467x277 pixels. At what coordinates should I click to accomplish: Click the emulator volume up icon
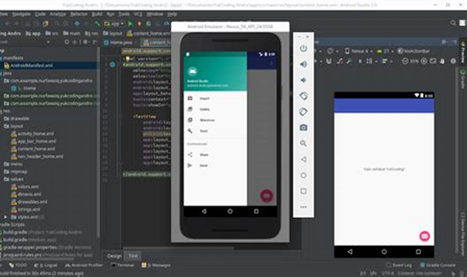click(303, 65)
